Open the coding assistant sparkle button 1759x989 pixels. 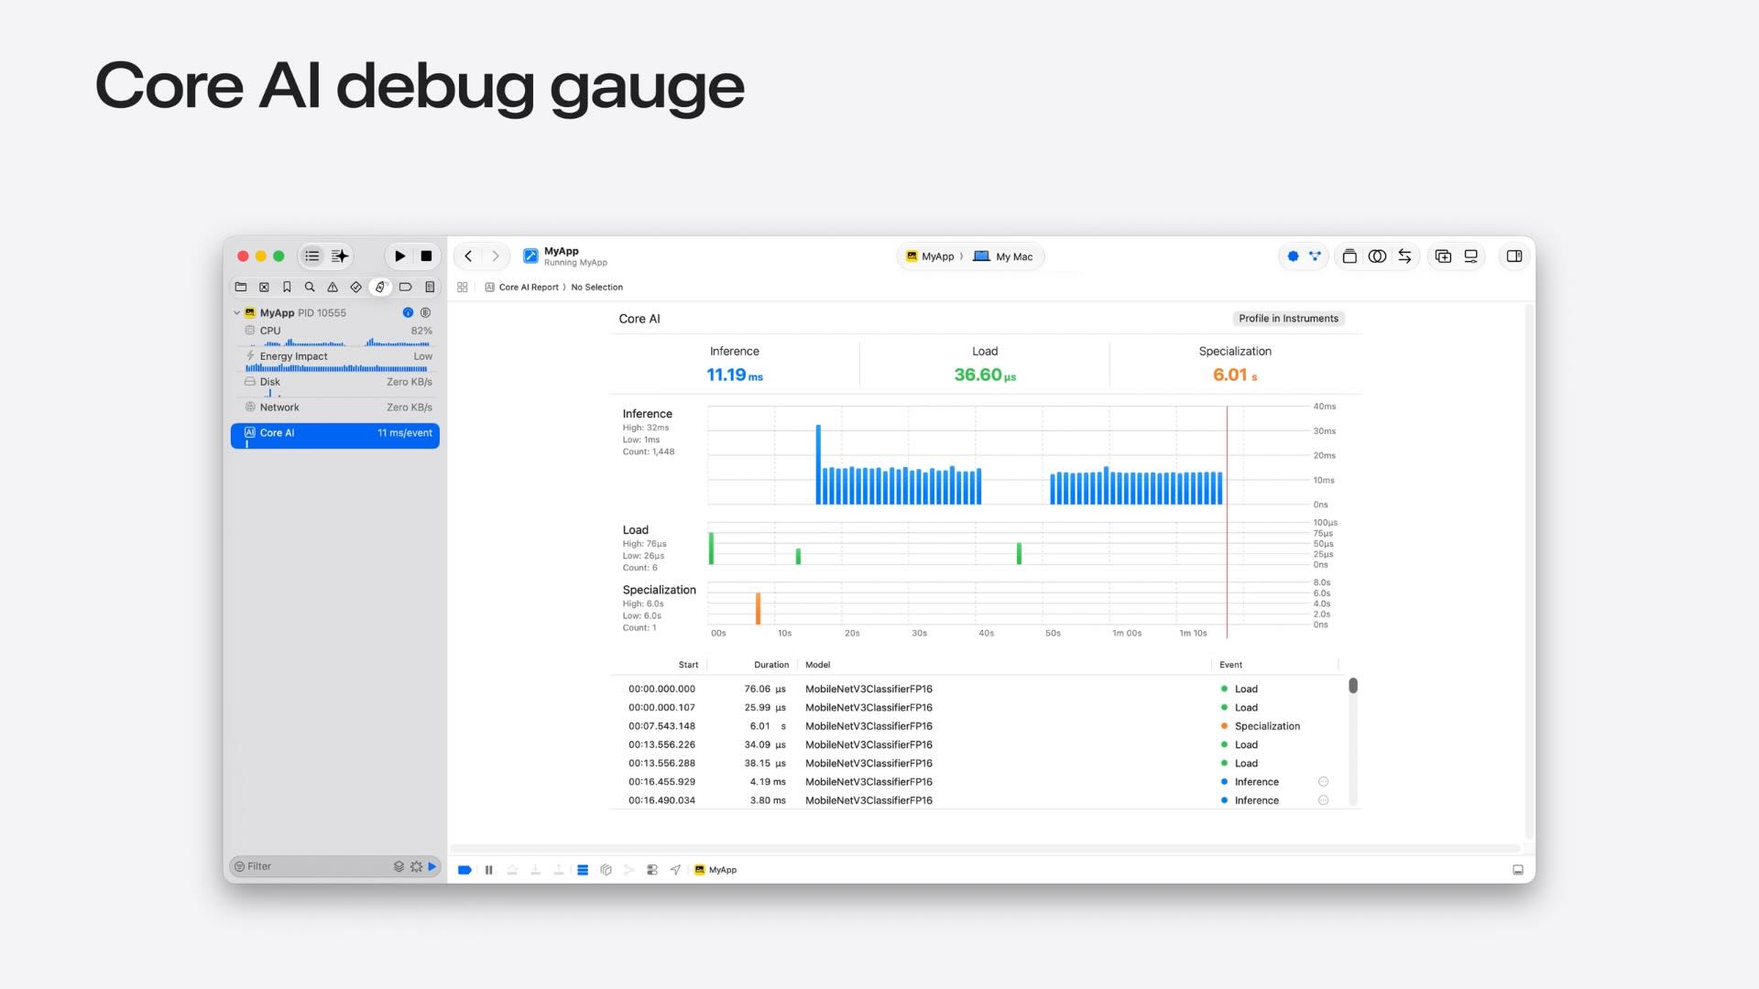pos(340,256)
